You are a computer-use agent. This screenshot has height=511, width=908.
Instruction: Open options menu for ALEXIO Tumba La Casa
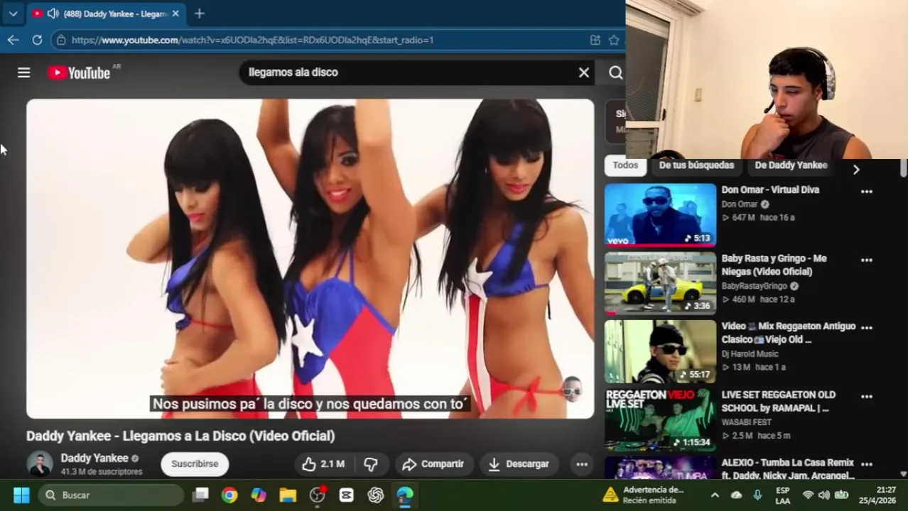867,465
